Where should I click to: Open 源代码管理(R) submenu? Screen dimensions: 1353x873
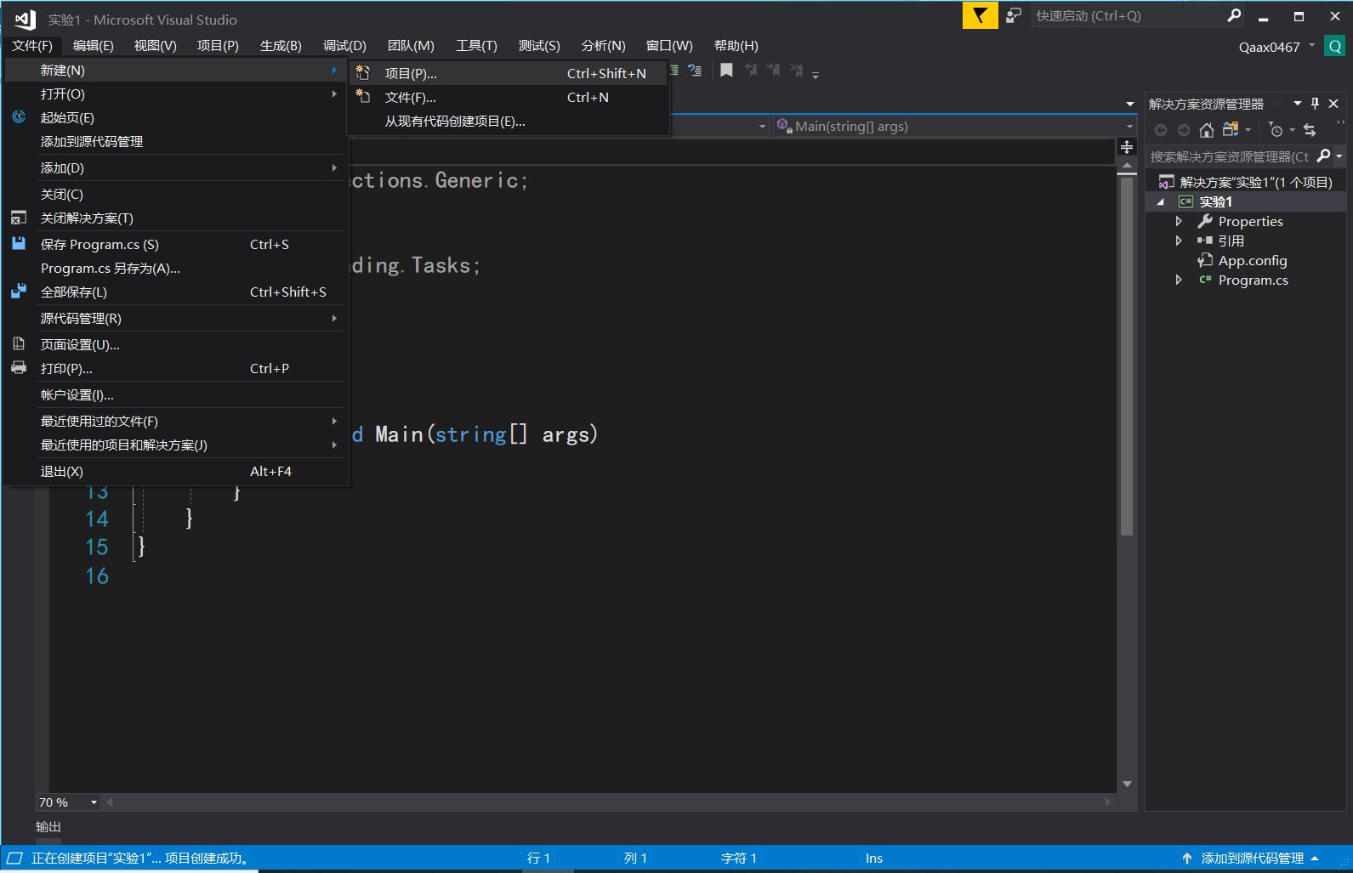pyautogui.click(x=176, y=318)
